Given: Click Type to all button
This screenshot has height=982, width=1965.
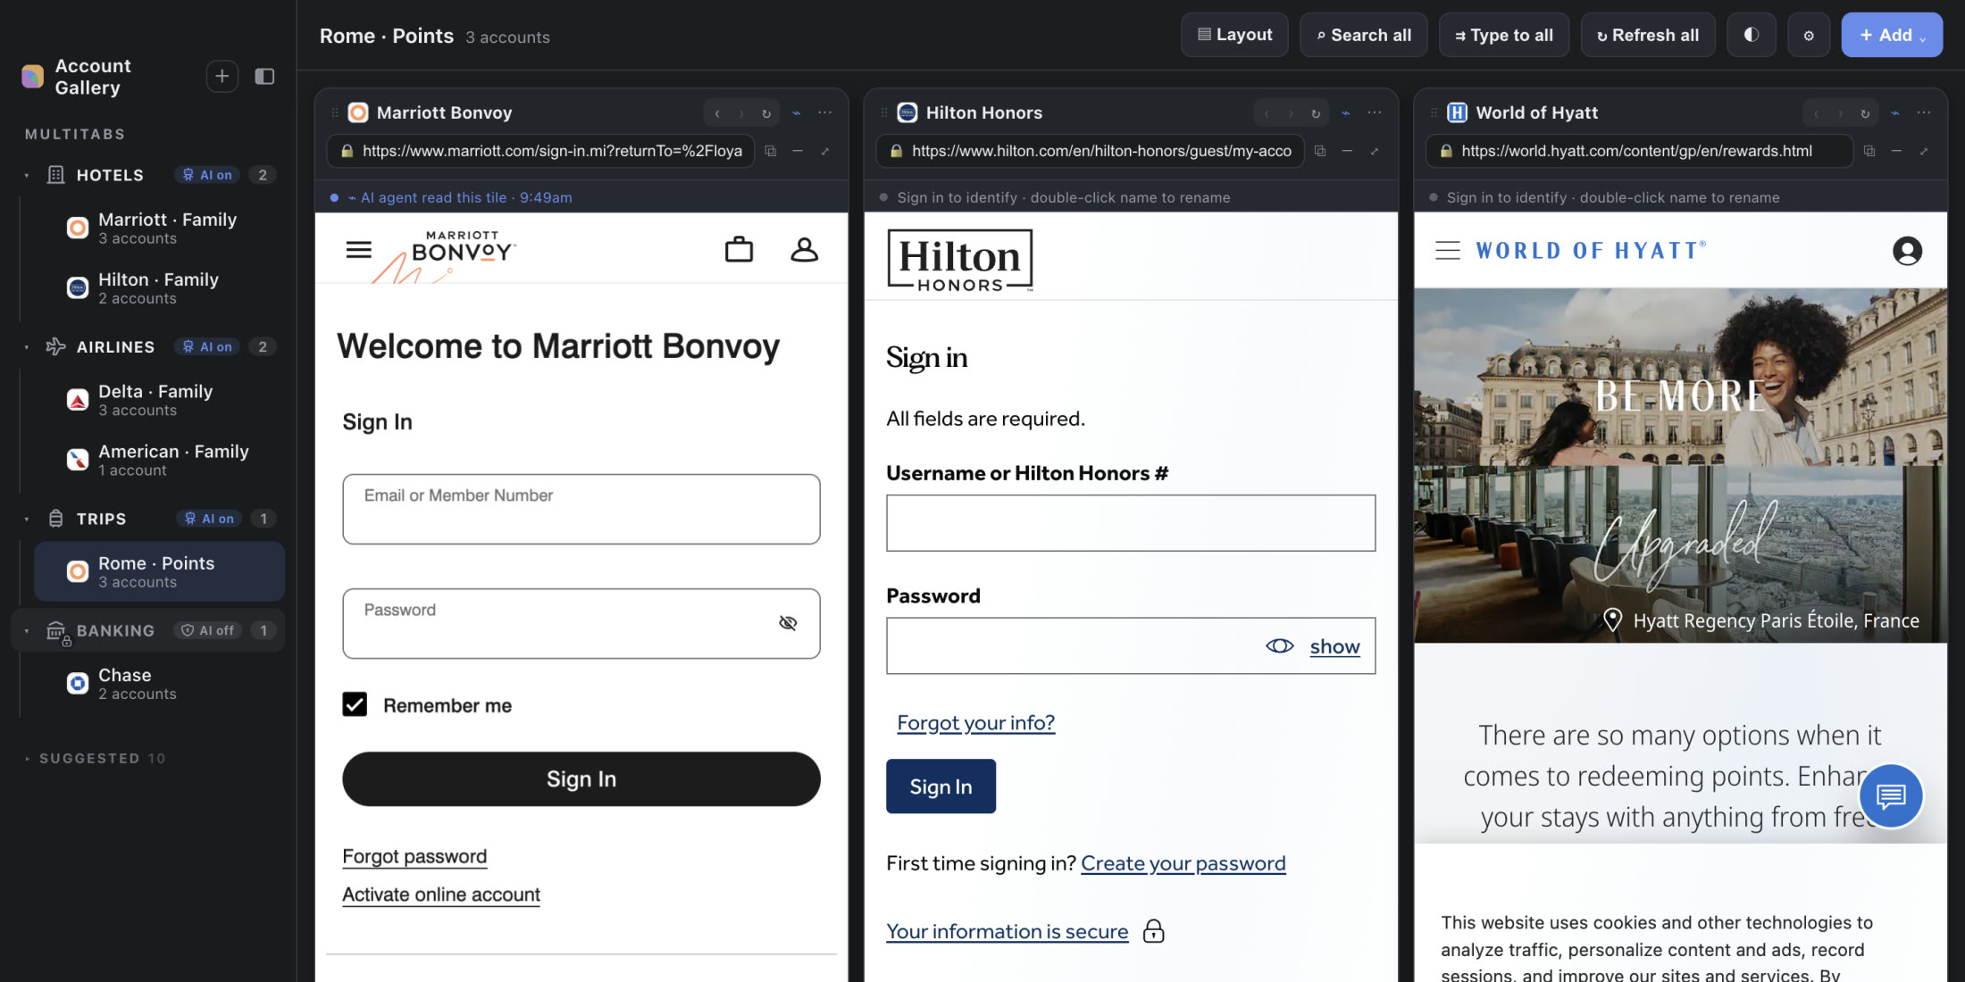Looking at the screenshot, I should click(1503, 36).
